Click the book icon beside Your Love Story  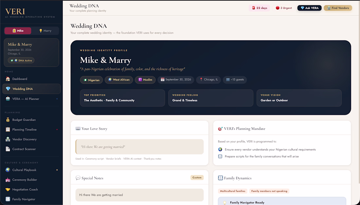[78, 128]
